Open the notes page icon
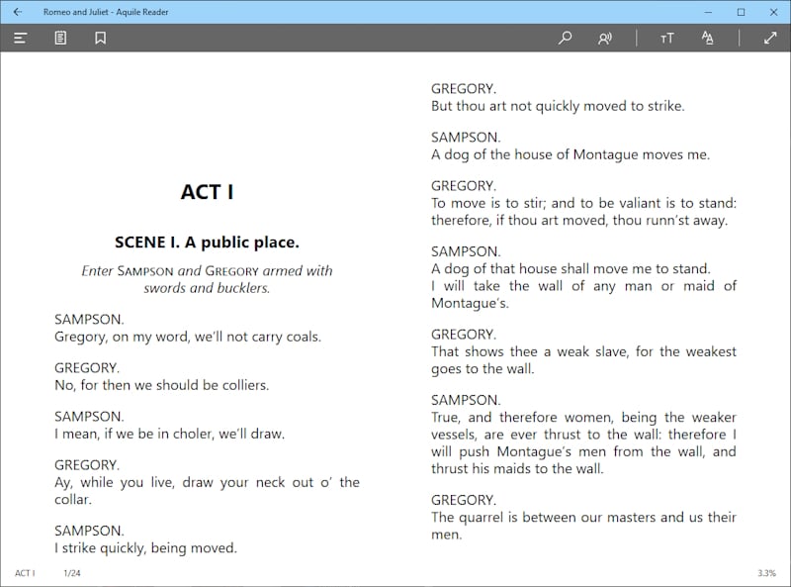Image resolution: width=791 pixels, height=587 pixels. coord(60,38)
